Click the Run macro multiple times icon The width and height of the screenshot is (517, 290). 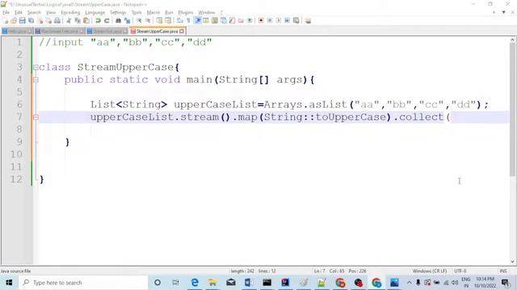[288, 20]
